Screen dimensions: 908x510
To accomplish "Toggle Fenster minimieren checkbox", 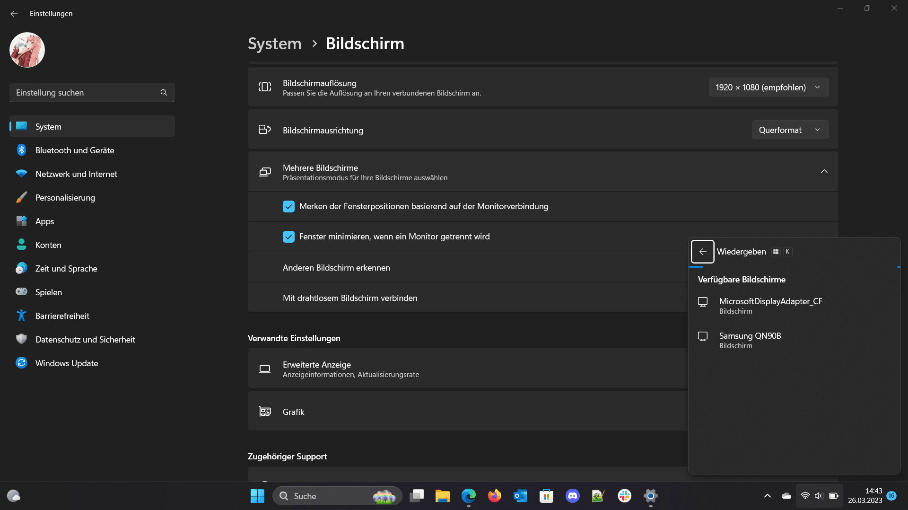I will pos(288,237).
